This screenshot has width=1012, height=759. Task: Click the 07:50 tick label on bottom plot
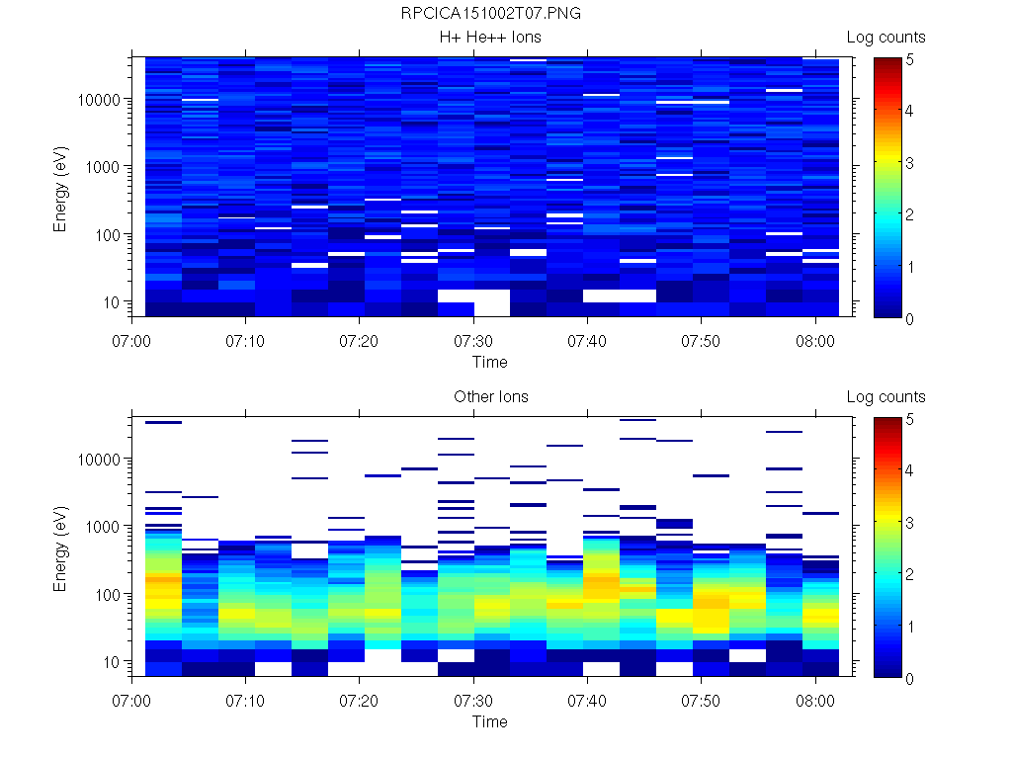[x=701, y=701]
